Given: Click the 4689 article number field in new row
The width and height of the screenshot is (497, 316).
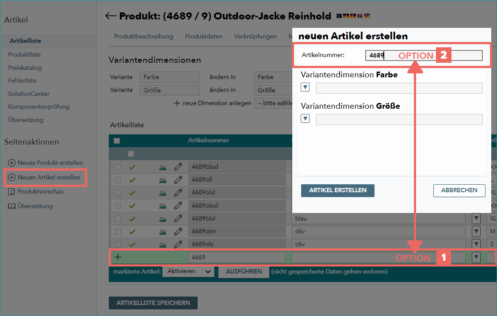Looking at the screenshot, I should [237, 257].
